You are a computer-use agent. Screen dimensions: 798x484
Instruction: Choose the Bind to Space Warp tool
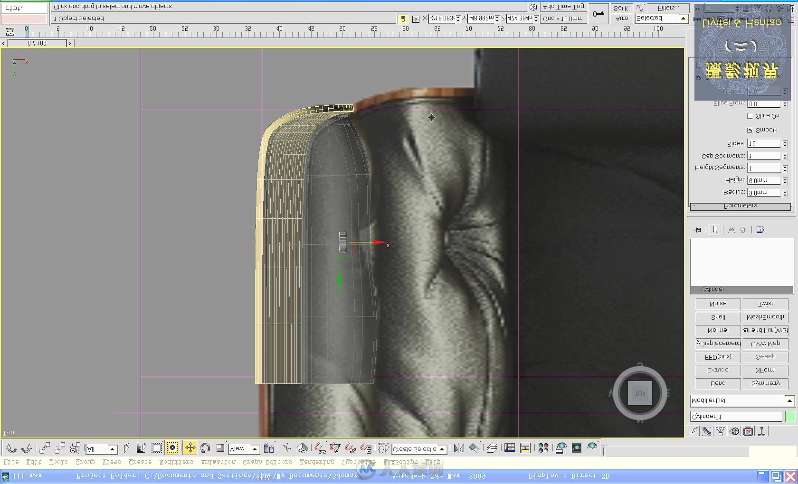(x=75, y=448)
